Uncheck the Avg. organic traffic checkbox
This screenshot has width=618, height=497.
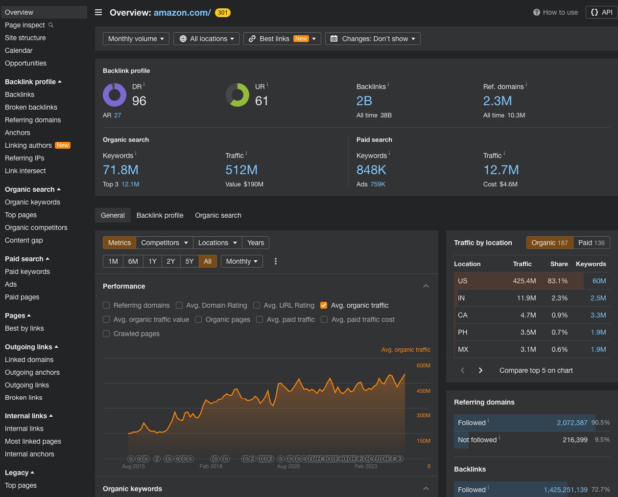[324, 305]
